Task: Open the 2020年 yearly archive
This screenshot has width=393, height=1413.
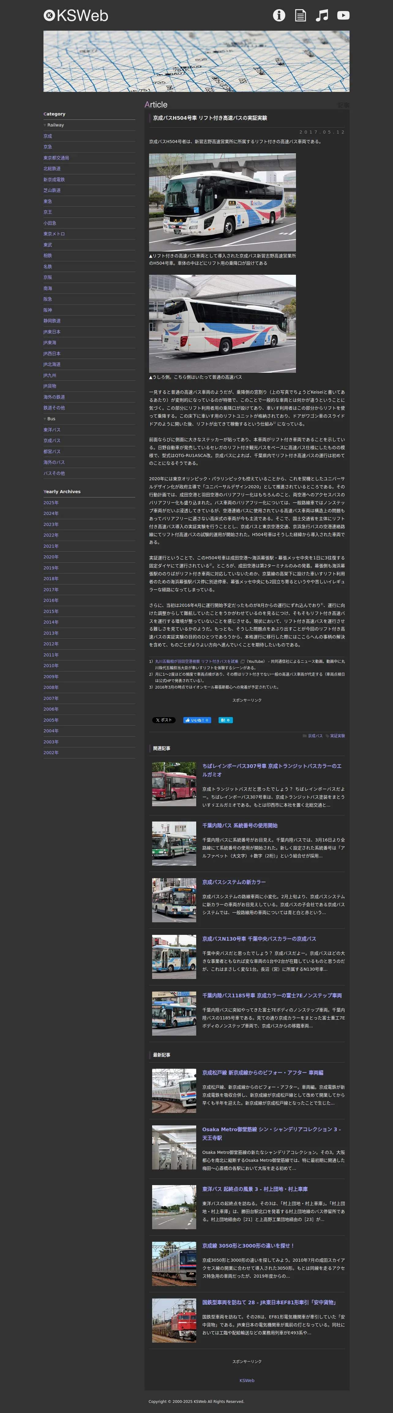Action: [51, 557]
